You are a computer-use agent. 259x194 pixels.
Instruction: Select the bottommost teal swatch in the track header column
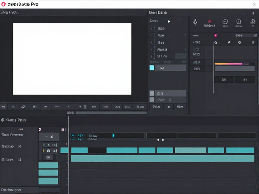pyautogui.click(x=48, y=181)
